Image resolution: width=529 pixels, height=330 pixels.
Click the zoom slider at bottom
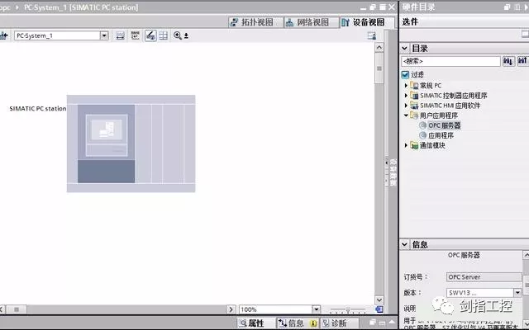[346, 309]
